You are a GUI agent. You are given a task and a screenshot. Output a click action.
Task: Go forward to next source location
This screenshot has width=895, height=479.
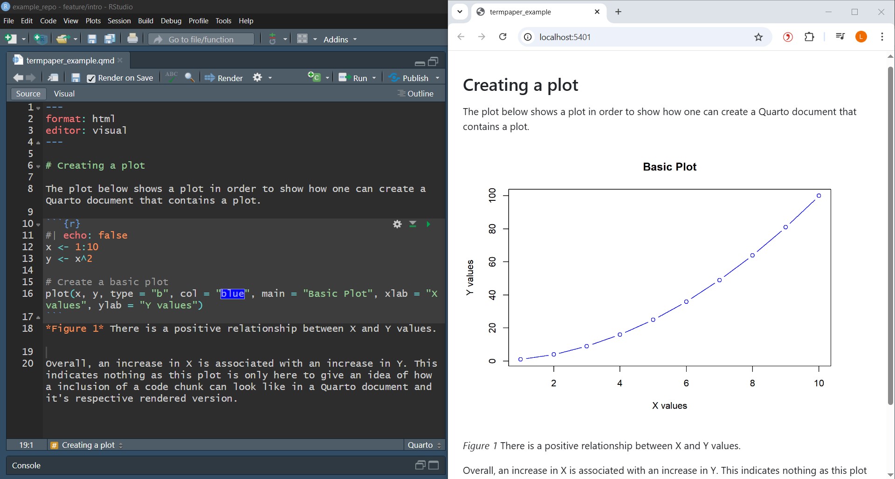[x=31, y=78]
